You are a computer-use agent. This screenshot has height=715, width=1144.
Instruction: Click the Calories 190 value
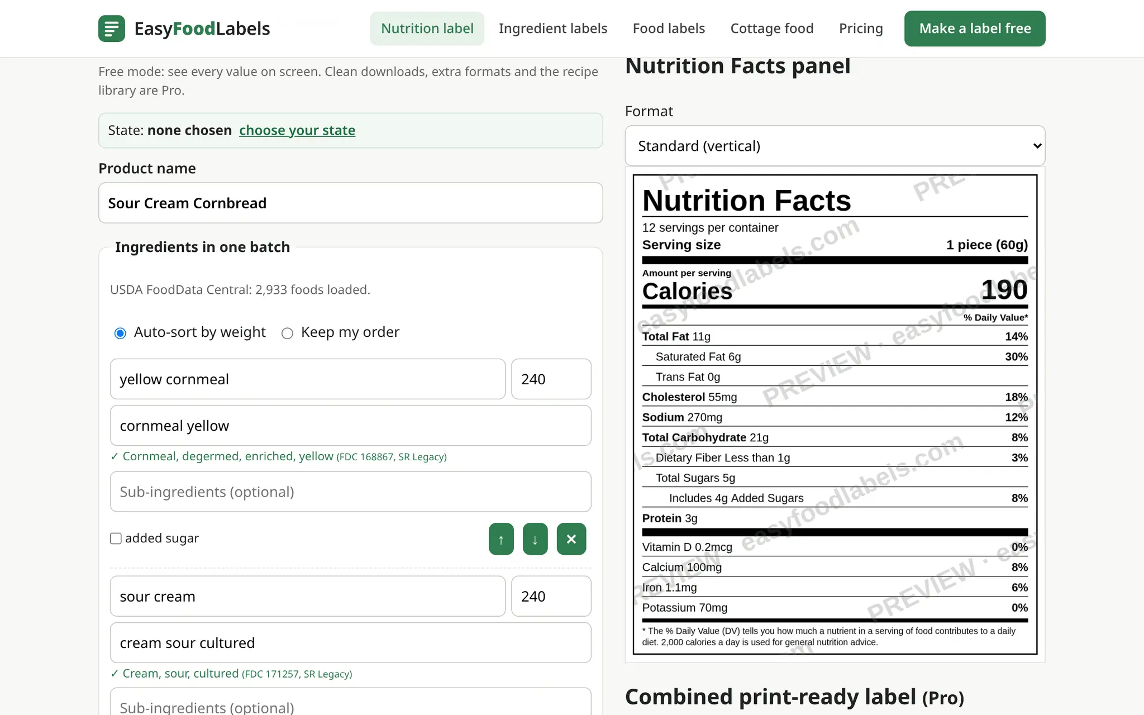click(x=1004, y=290)
